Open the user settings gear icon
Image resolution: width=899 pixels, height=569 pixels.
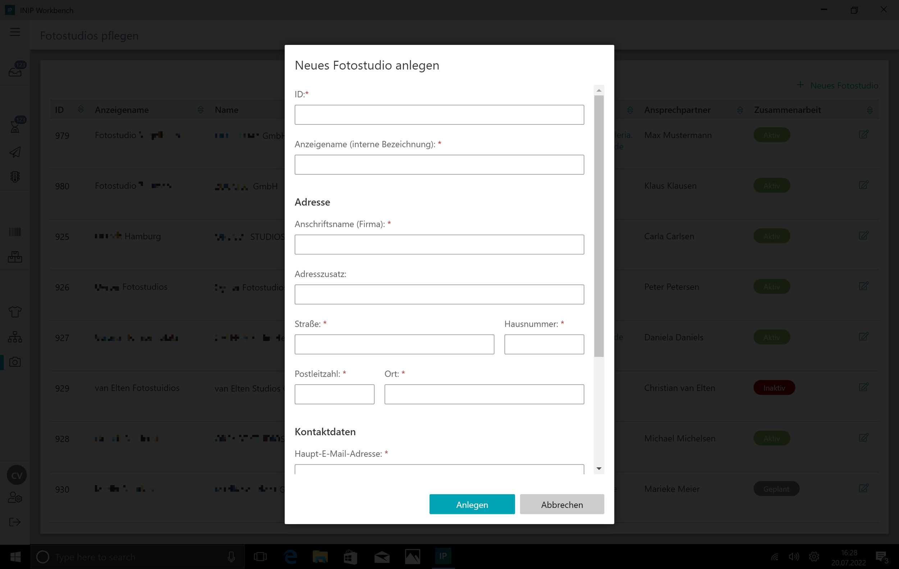coord(15,497)
